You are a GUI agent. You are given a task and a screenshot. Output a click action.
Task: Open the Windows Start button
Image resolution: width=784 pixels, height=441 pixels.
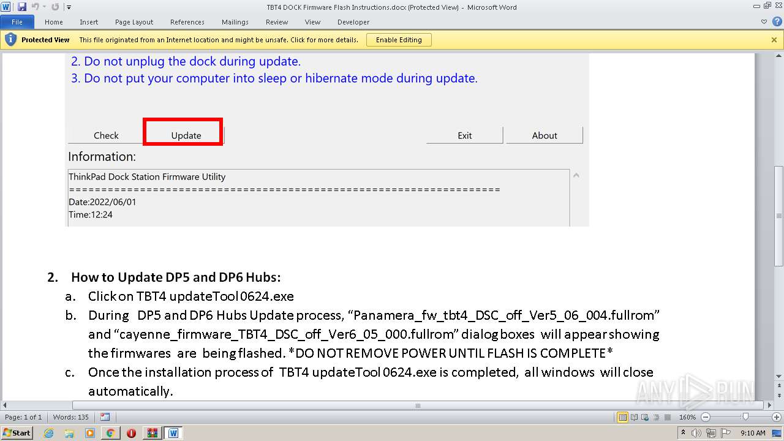click(17, 432)
